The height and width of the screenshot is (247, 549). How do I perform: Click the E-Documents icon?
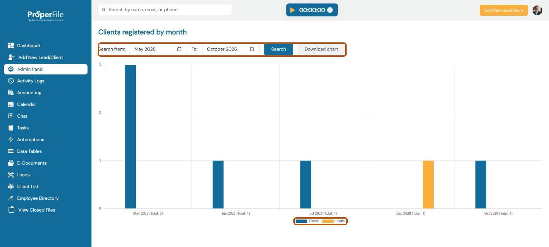click(x=11, y=163)
